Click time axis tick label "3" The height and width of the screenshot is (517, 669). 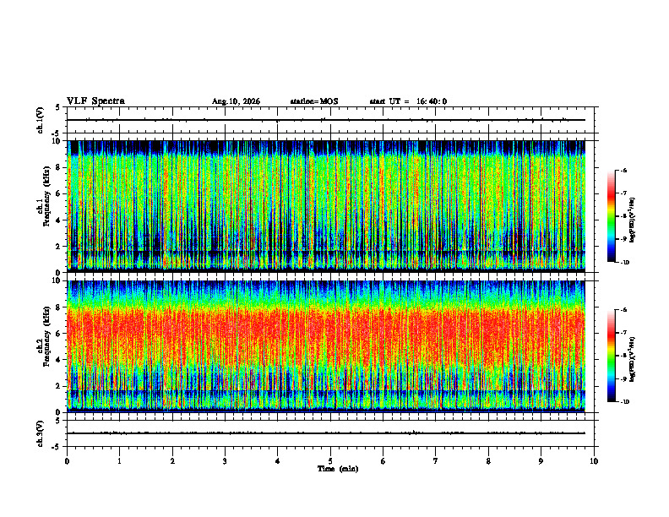coord(225,461)
